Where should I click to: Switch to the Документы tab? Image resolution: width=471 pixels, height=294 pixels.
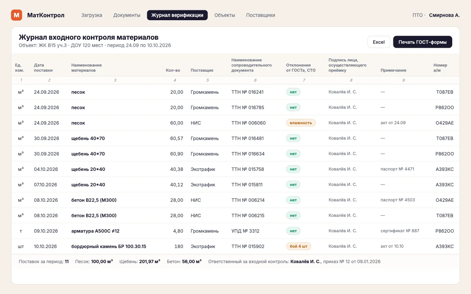coord(127,15)
